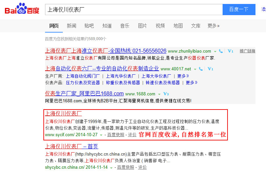
Task: Switch to the 贴吧 tab
Action: [x=89, y=26]
